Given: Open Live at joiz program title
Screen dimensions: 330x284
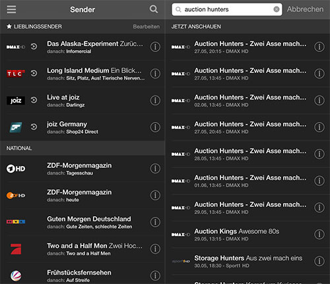Looking at the screenshot, I should [x=63, y=98].
